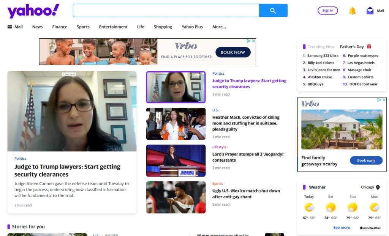Click the search magnifying glass button
This screenshot has width=389, height=236.
point(273,11)
